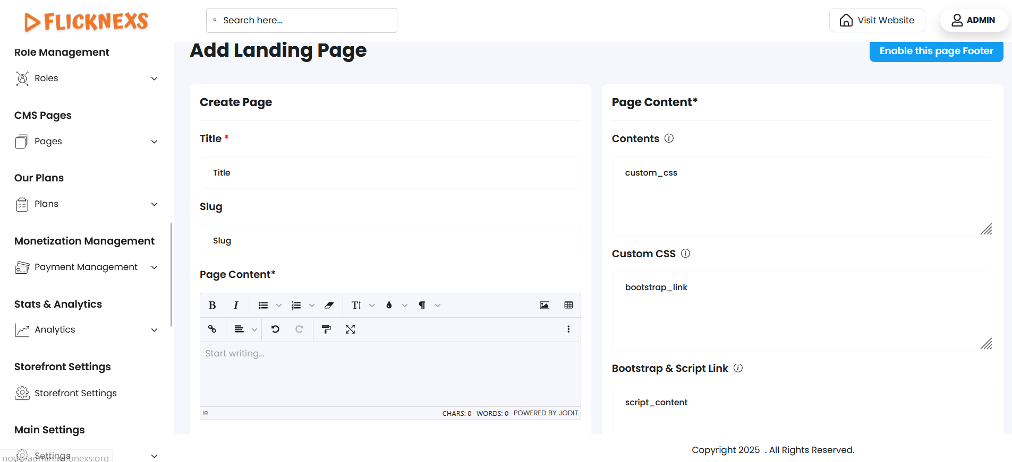The width and height of the screenshot is (1012, 462).
Task: Click the info icon beside Custom CSS
Action: coord(685,254)
